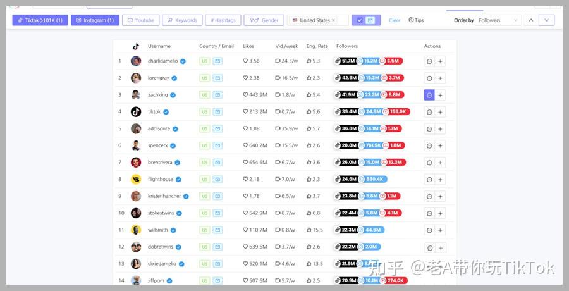Screen dimensions: 569x291
Task: Open brentrivera username link
Action: tap(160, 163)
